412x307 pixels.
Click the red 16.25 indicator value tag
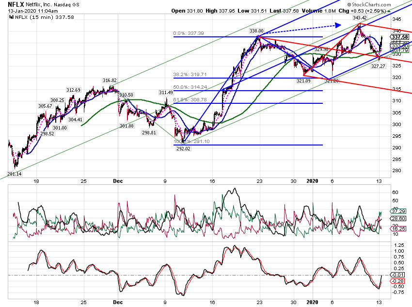coord(398,229)
